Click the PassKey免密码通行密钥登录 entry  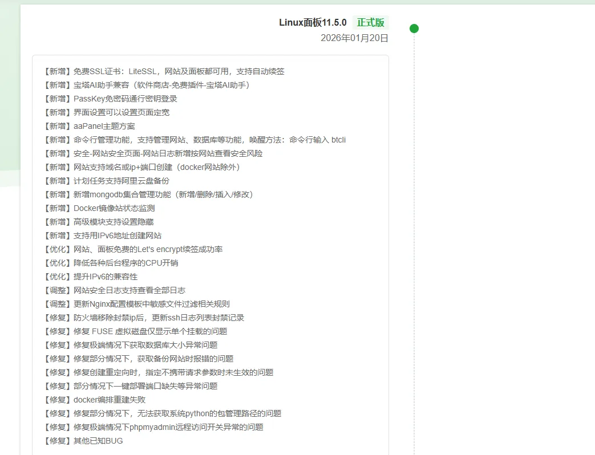point(132,98)
